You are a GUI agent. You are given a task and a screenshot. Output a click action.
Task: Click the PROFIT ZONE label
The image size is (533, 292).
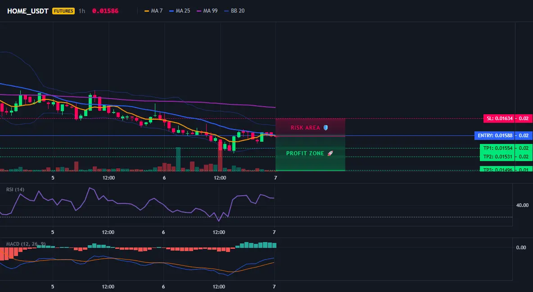click(305, 153)
